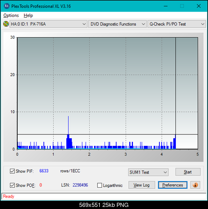Open the Options menu
Viewport: 208px width, 209px height.
[11, 16]
